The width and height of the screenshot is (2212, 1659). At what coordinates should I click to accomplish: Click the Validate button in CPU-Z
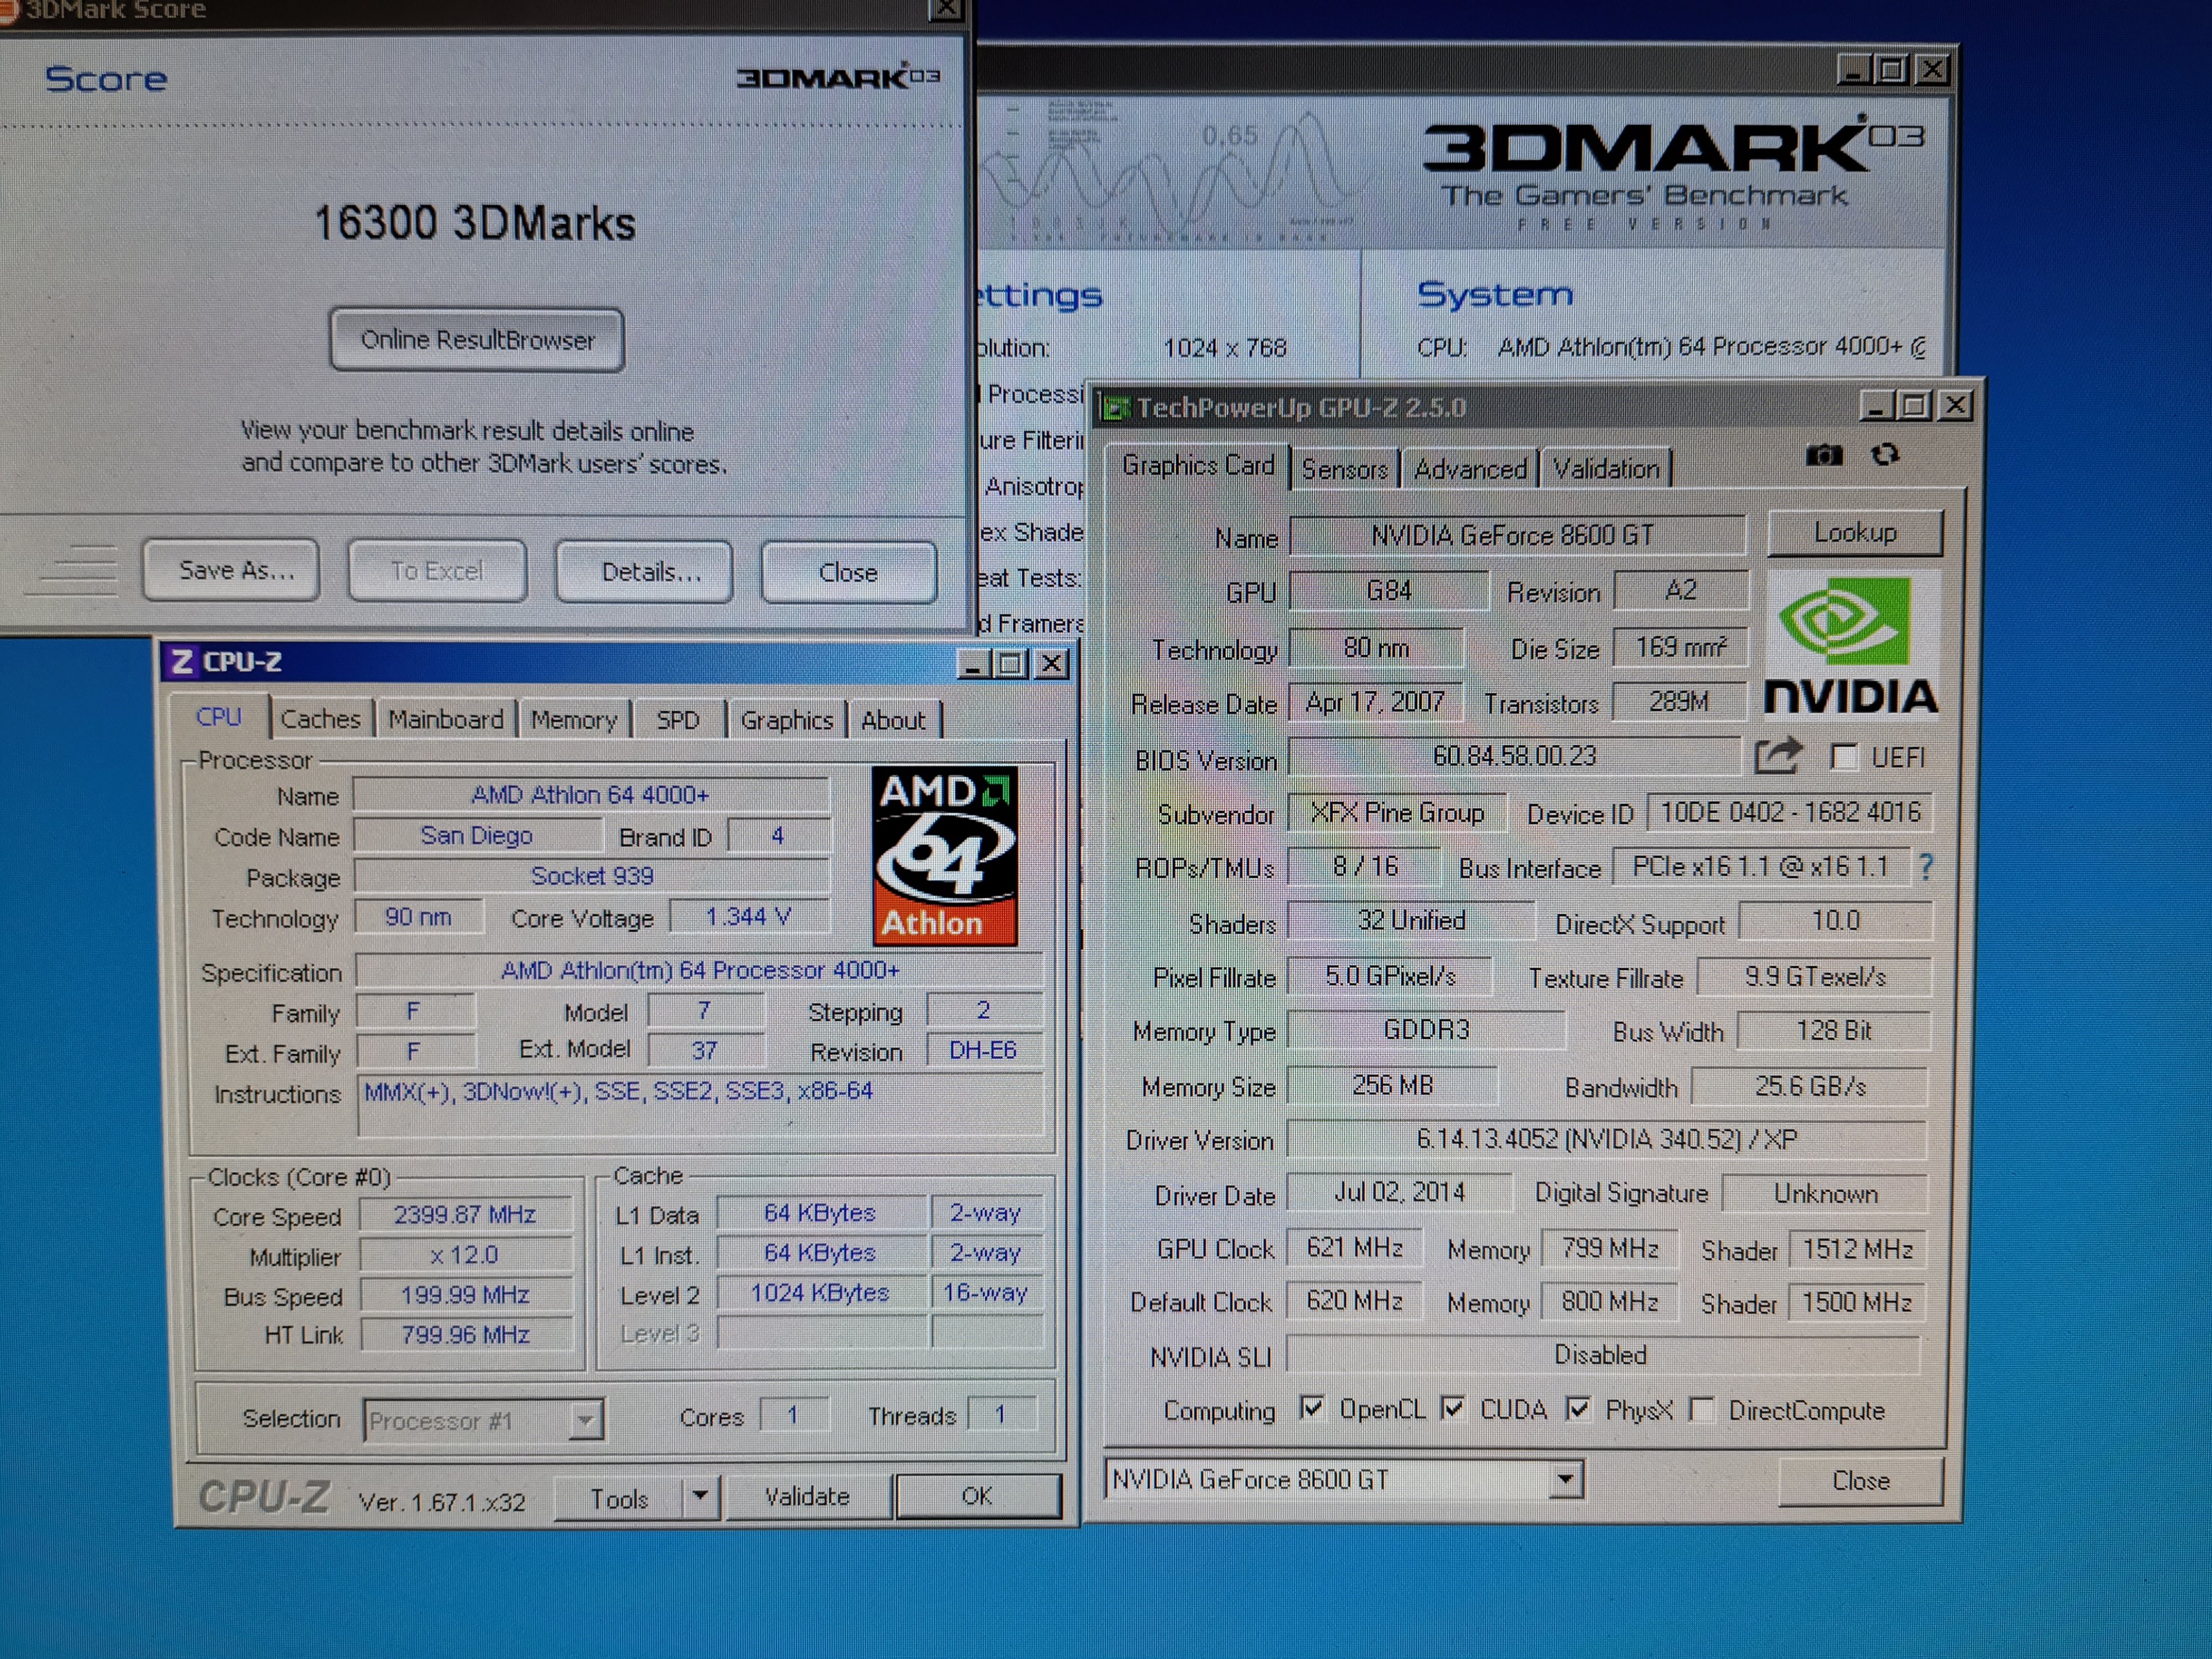(x=807, y=1497)
